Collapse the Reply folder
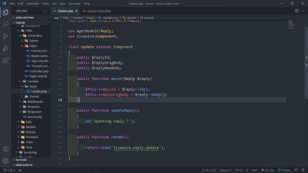The width and height of the screenshot is (308, 173). click(x=33, y=86)
